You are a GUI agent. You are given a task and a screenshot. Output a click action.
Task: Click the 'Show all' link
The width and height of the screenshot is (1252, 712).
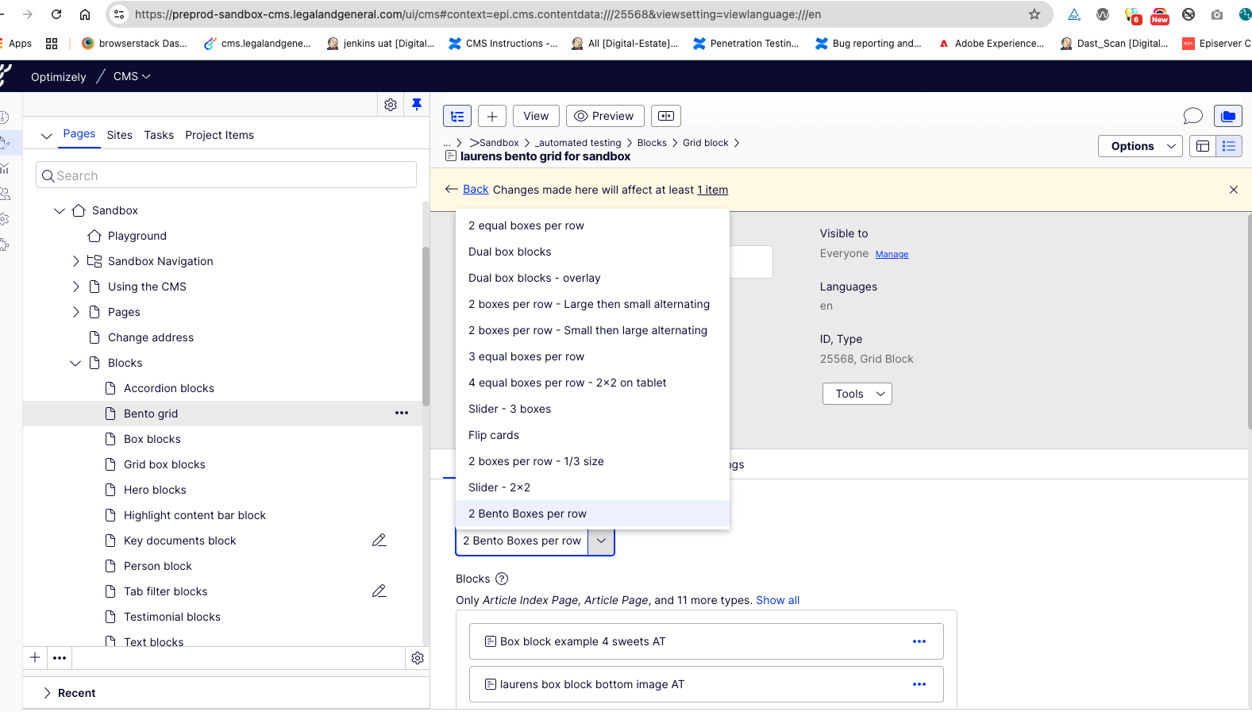tap(777, 600)
